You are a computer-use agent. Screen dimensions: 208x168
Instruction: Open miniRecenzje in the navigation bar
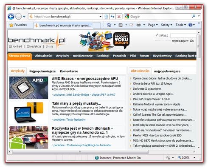(x=83, y=56)
